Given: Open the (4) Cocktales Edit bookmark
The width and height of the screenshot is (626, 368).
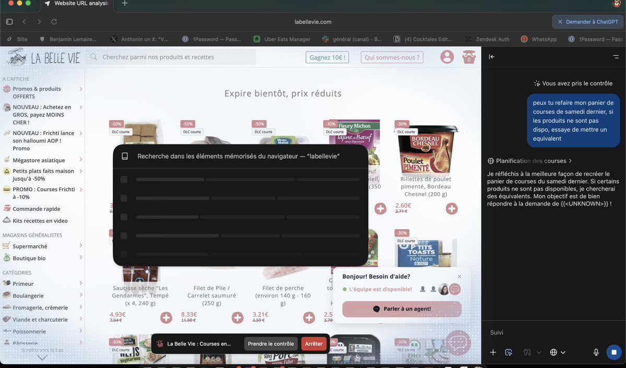Looking at the screenshot, I should (423, 39).
